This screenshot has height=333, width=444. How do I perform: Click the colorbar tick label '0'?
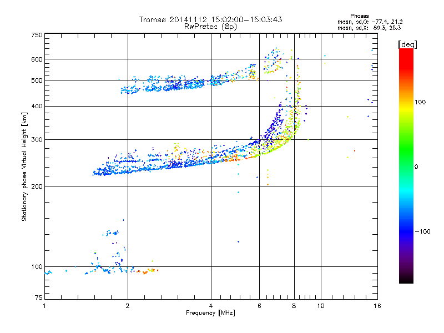(416, 167)
